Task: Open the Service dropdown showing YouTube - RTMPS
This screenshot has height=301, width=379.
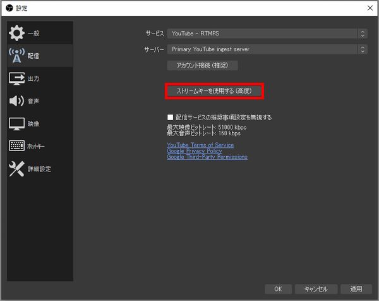Action: pyautogui.click(x=267, y=34)
